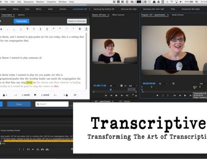The height and width of the screenshot is (159, 207).
Task: Click the X delete word icon
Action: (x=80, y=29)
